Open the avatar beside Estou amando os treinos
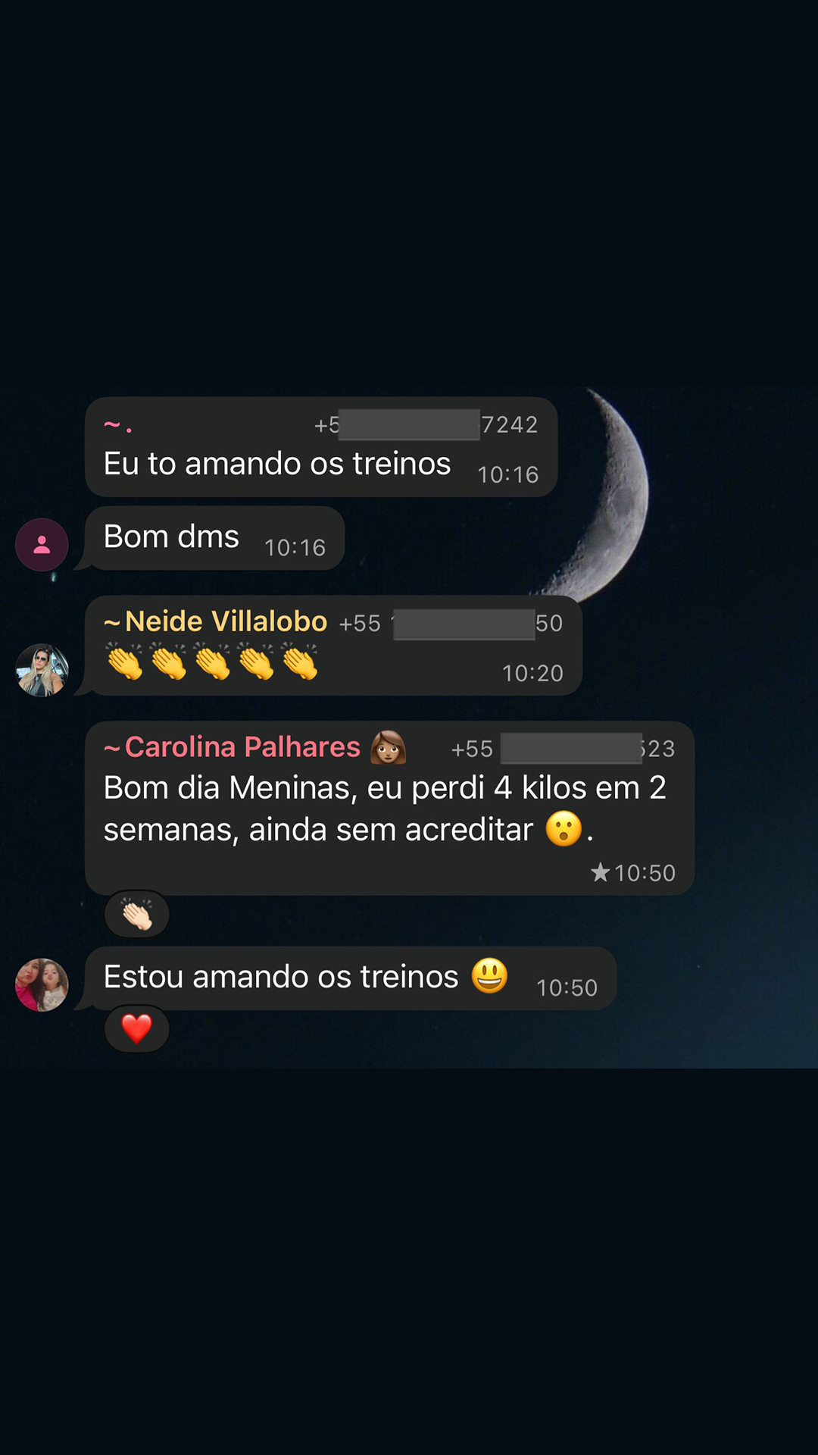 (42, 984)
